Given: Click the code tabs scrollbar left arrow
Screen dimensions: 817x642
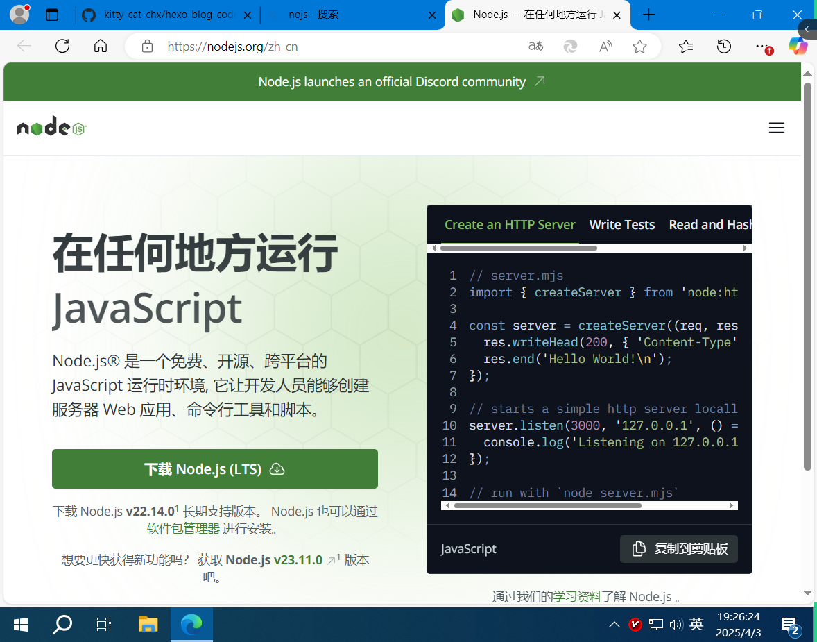Looking at the screenshot, I should pos(433,248).
